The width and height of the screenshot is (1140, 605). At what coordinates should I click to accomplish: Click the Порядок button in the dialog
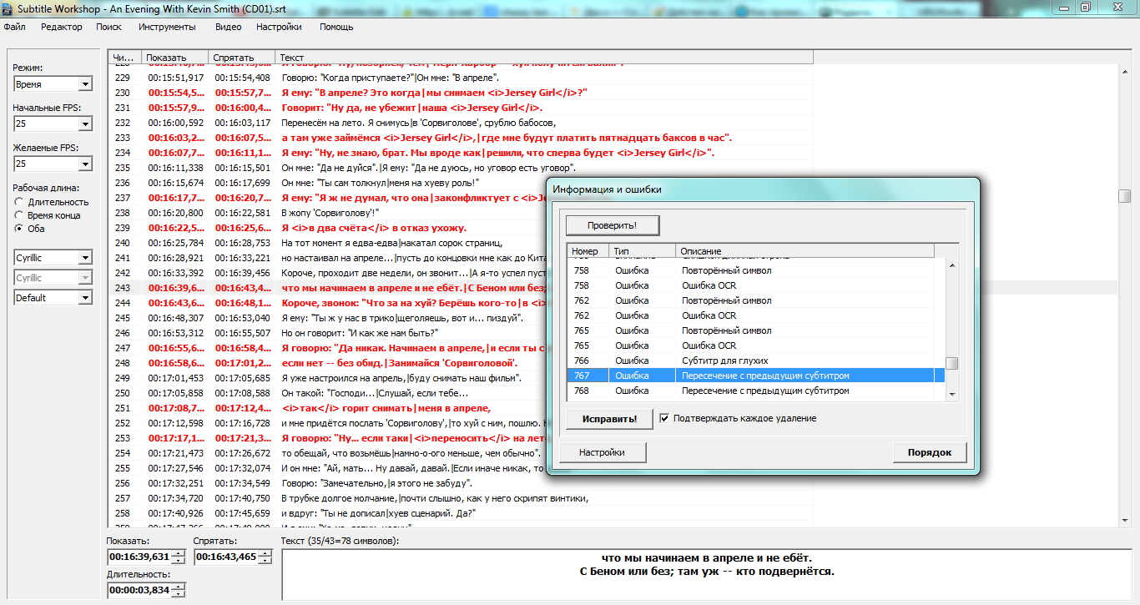pos(929,452)
